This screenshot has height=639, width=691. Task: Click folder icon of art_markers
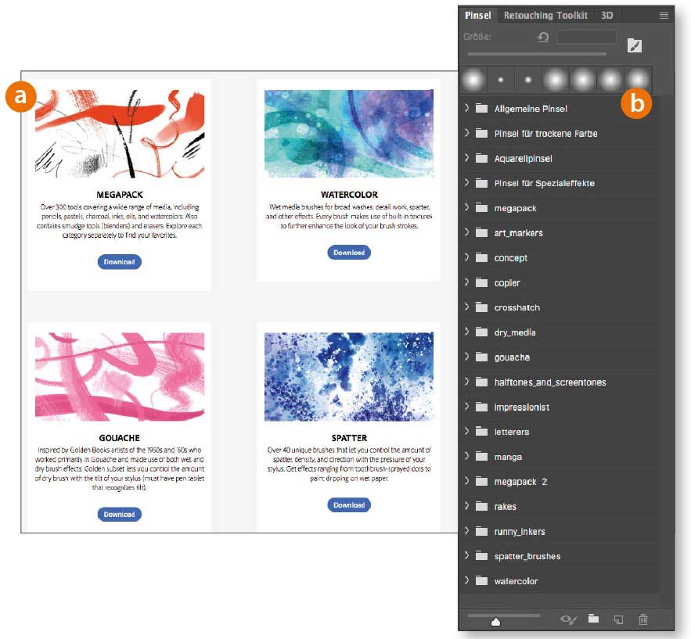pos(482,232)
